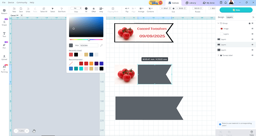Image resolution: width=256 pixels, height=136 pixels.
Task: Hide the Tomato label layer
Action: 252,55
